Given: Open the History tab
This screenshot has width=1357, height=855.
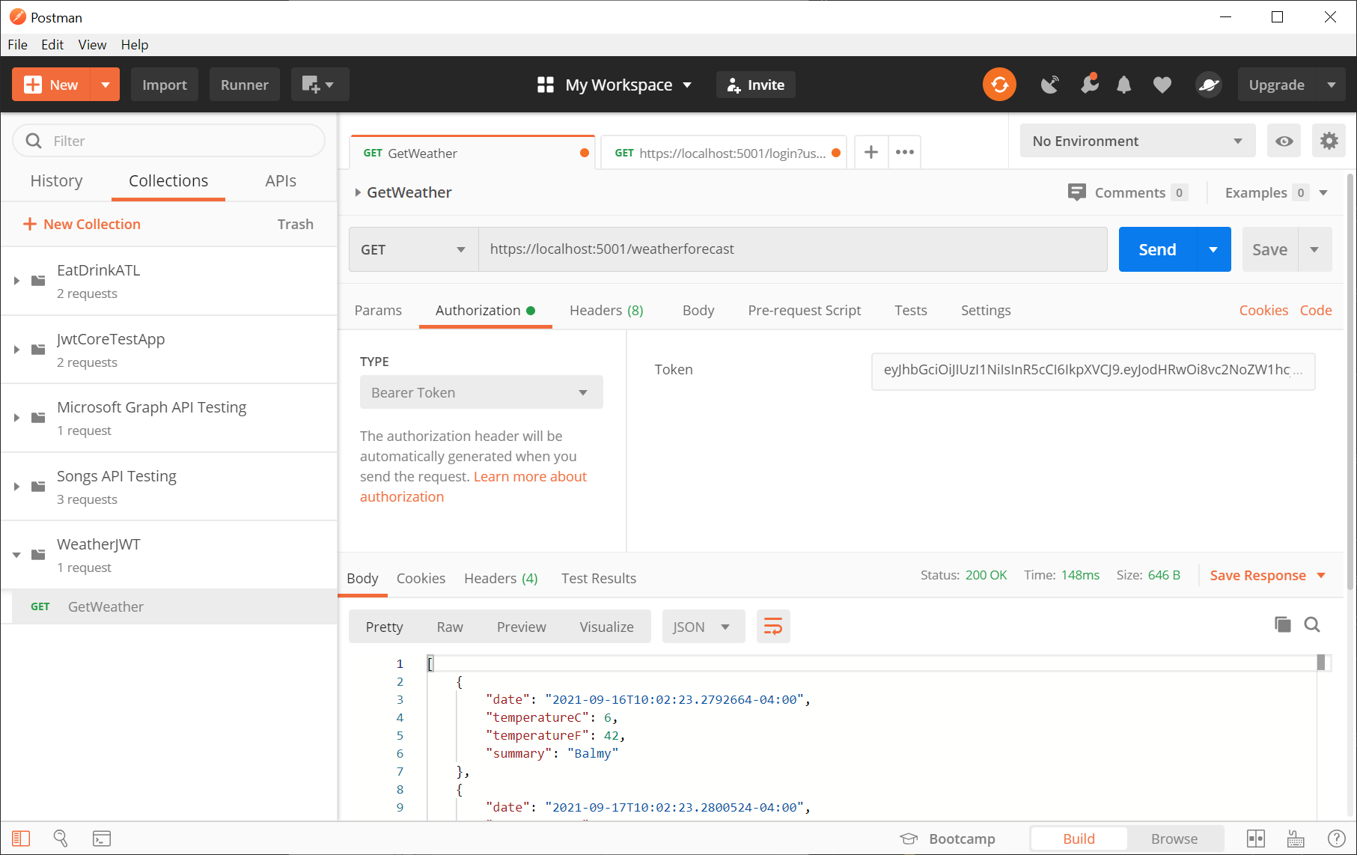Looking at the screenshot, I should [56, 180].
